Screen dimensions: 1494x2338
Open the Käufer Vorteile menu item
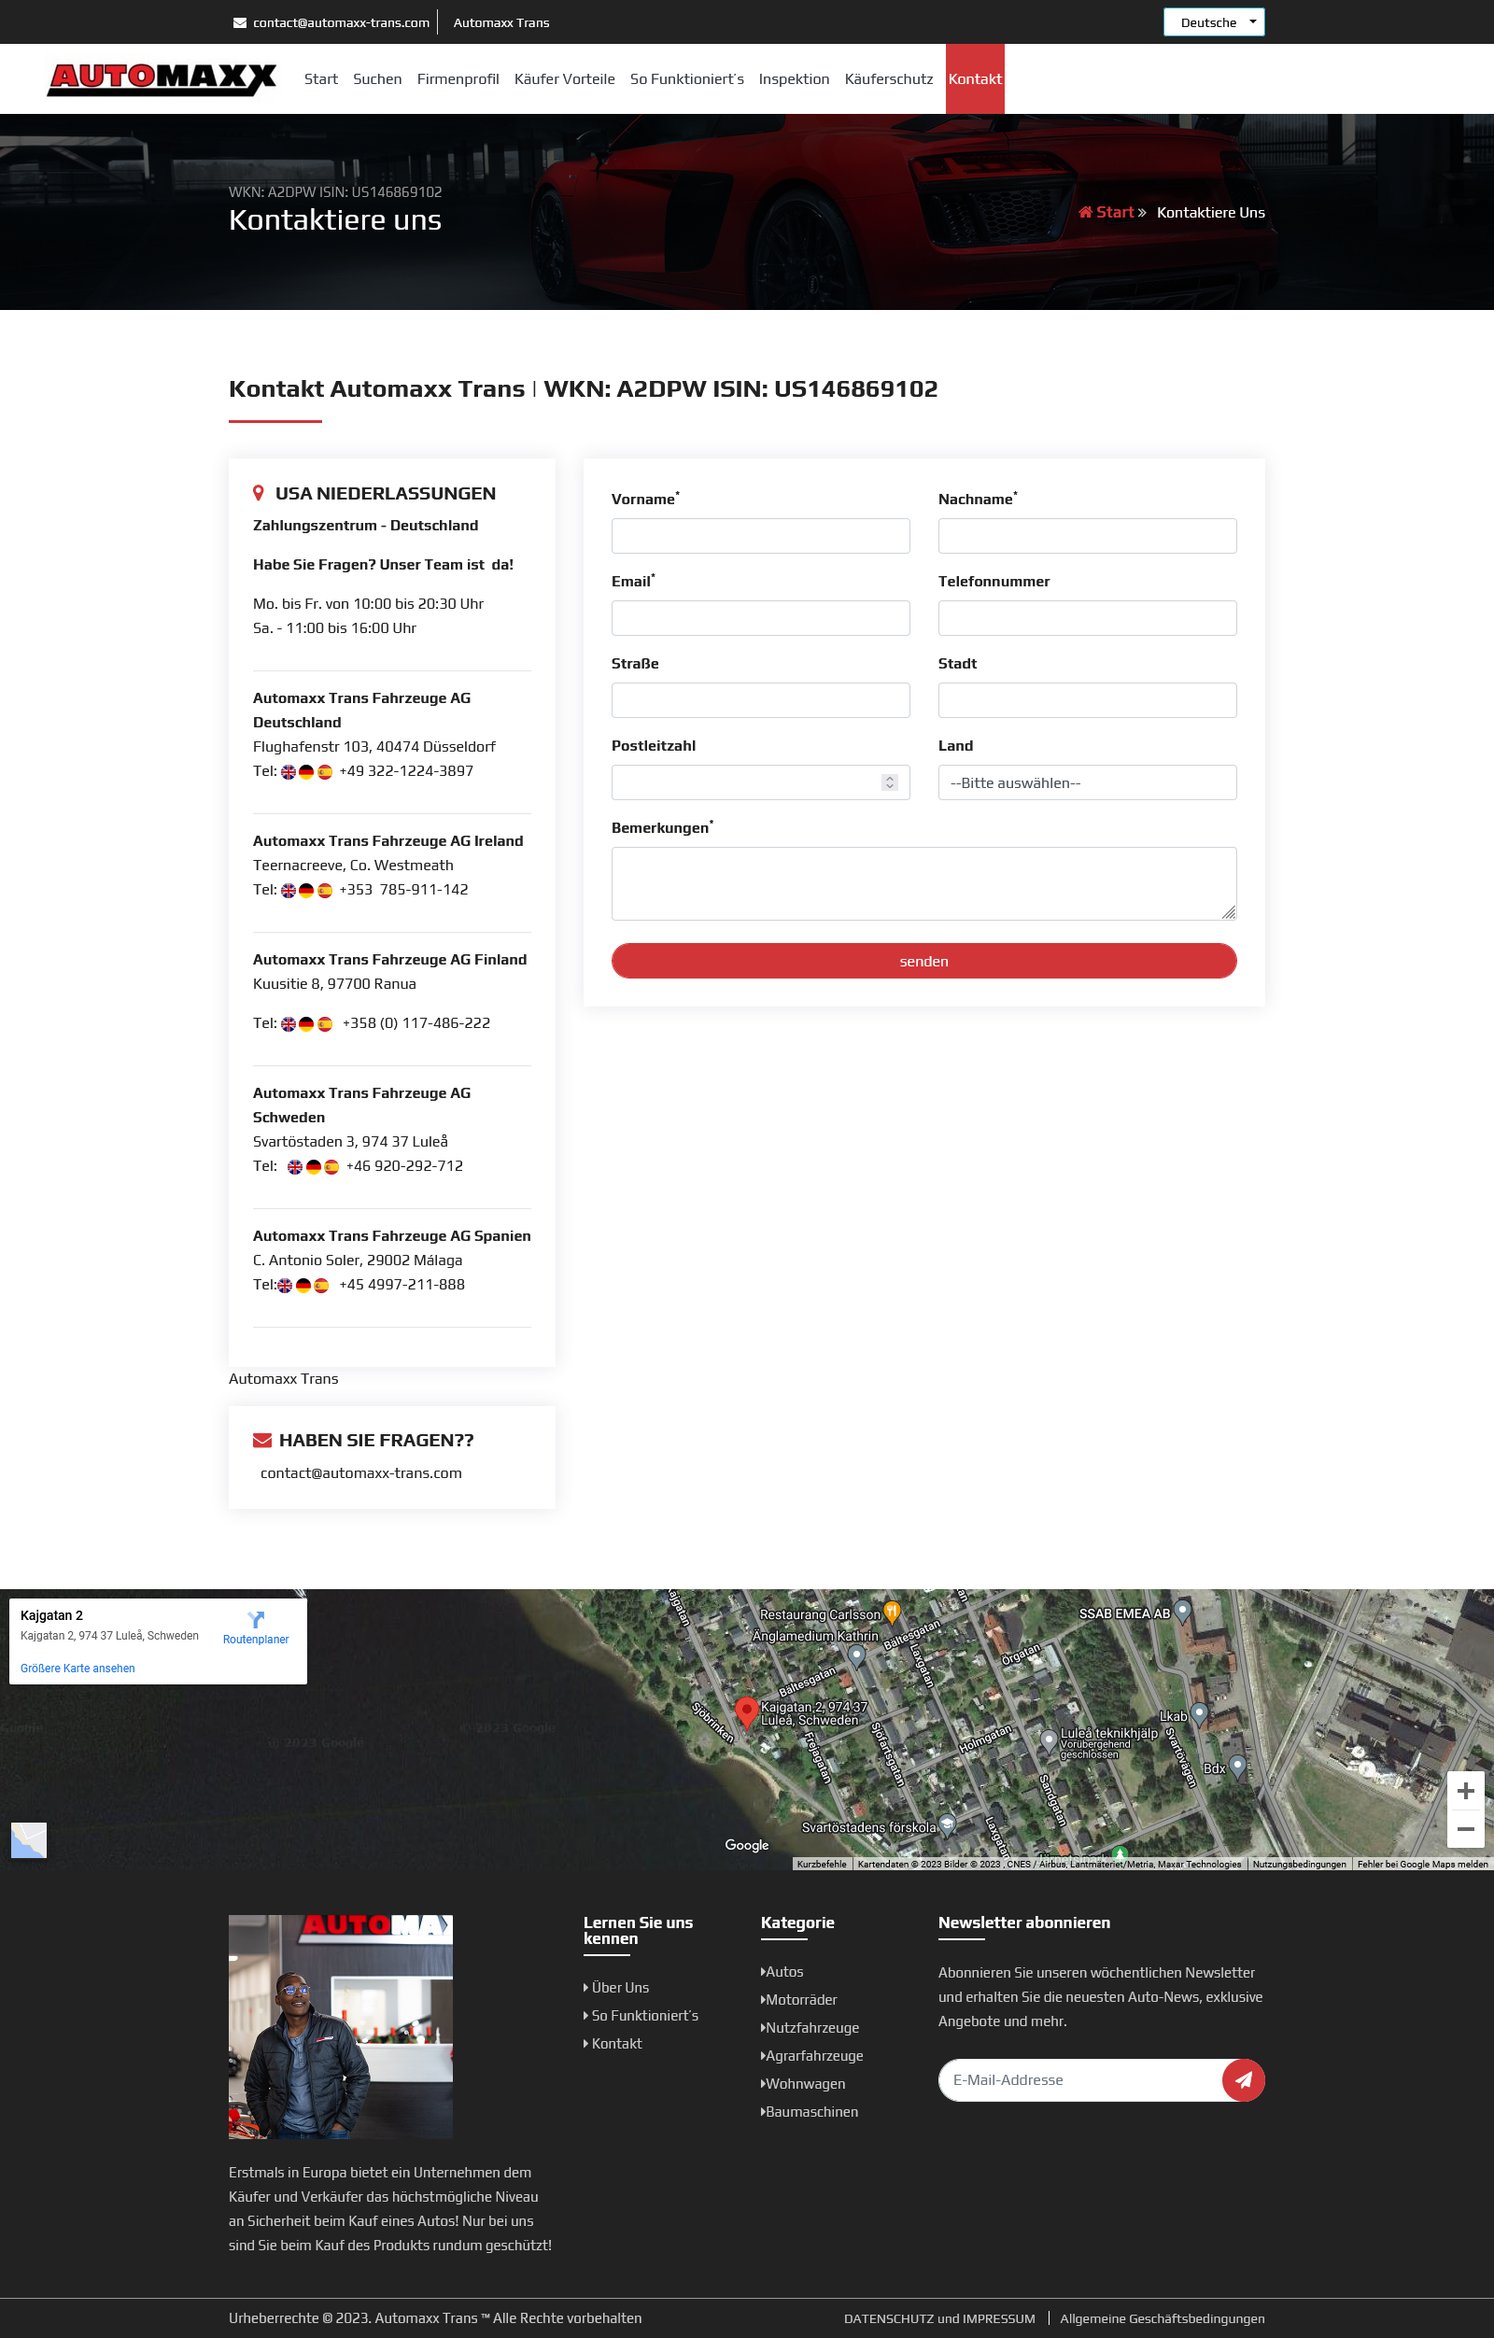pos(564,78)
